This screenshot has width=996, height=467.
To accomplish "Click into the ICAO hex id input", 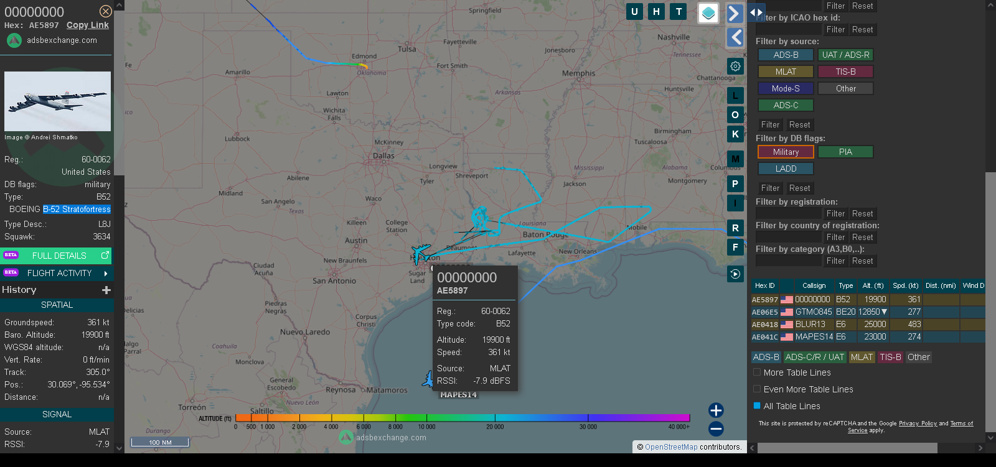I will click(x=789, y=29).
